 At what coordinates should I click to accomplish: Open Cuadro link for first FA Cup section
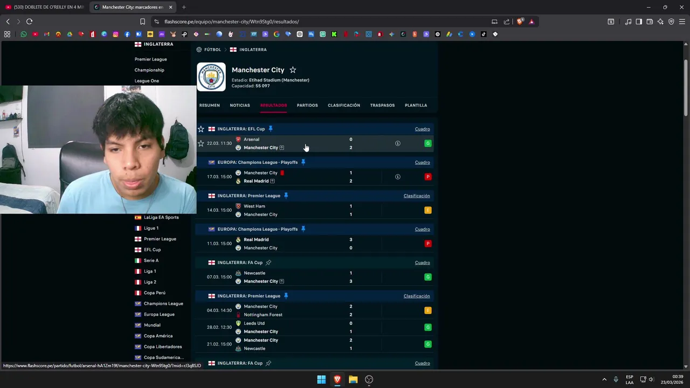coord(423,263)
